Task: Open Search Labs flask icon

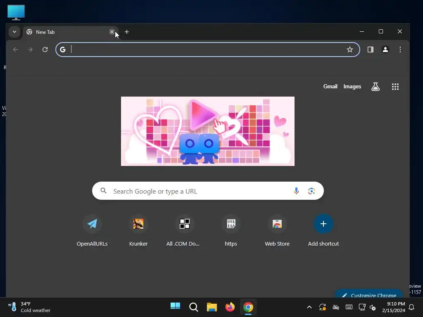Action: (x=375, y=87)
